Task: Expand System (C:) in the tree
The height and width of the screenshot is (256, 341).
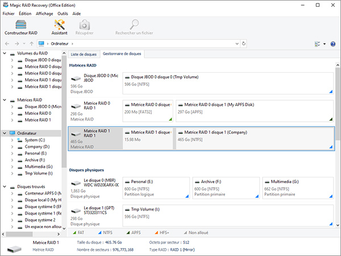Action: click(12, 140)
